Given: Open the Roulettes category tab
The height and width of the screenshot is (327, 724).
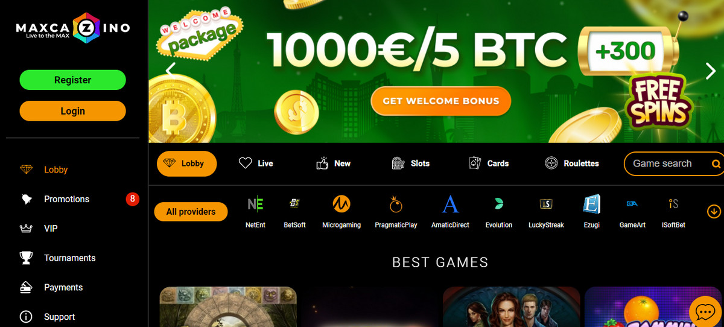Looking at the screenshot, I should pos(572,163).
